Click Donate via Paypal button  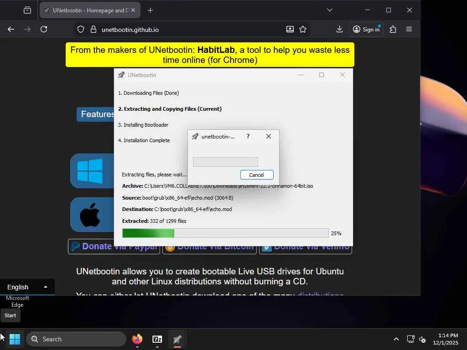114,247
